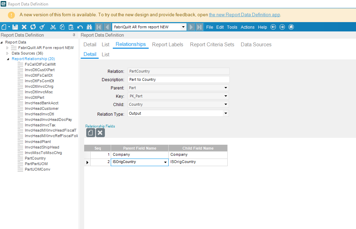356x229 pixels.
Task: Click the FabriQuilt AR Form report NEW field
Action: pyautogui.click(x=147, y=27)
